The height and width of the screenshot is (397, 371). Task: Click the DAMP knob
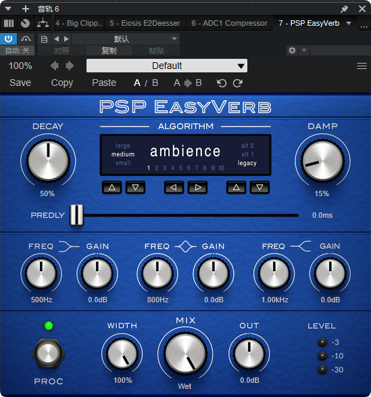[322, 160]
